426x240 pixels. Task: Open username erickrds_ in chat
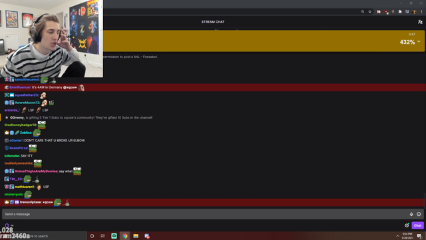(x=12, y=110)
